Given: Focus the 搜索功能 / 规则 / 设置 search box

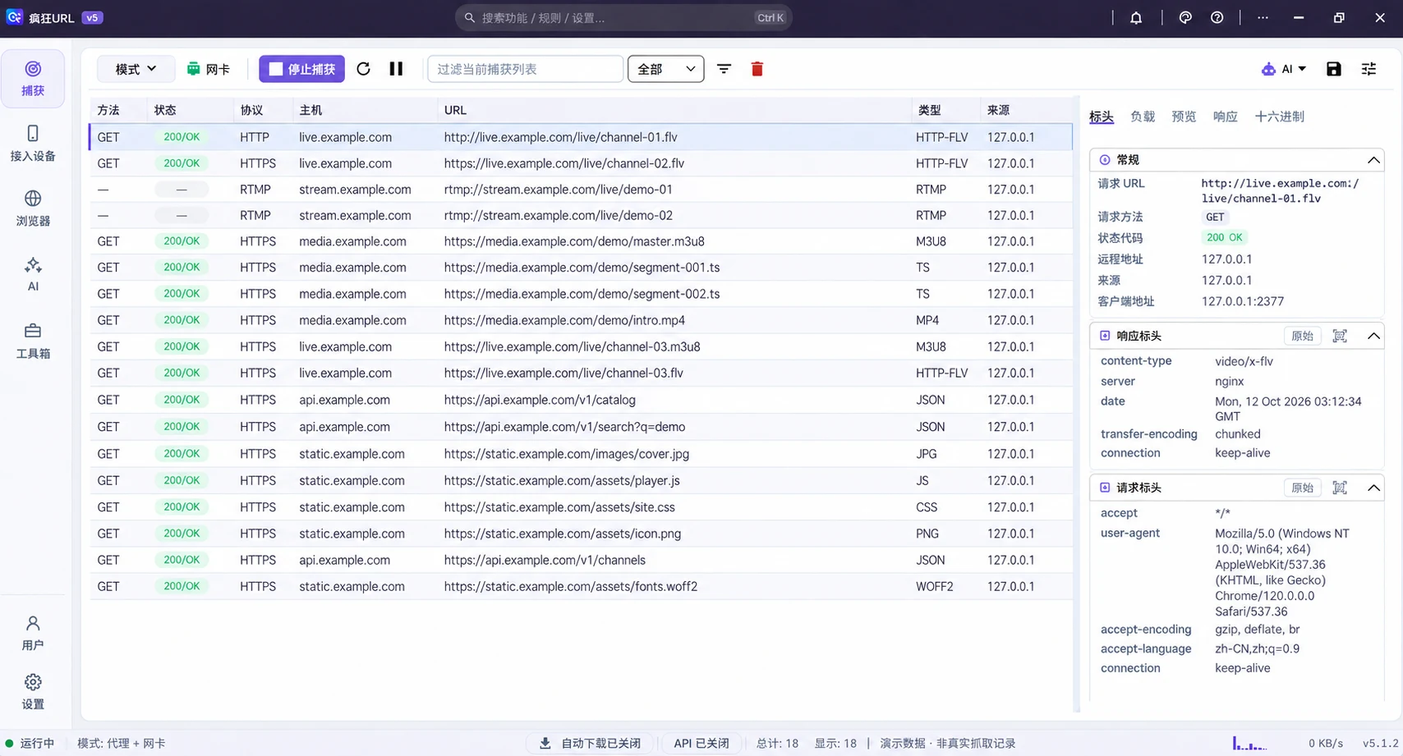Looking at the screenshot, I should coord(623,17).
